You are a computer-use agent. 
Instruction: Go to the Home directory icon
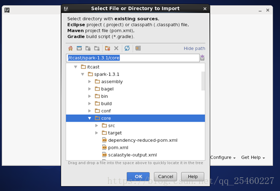[70, 48]
